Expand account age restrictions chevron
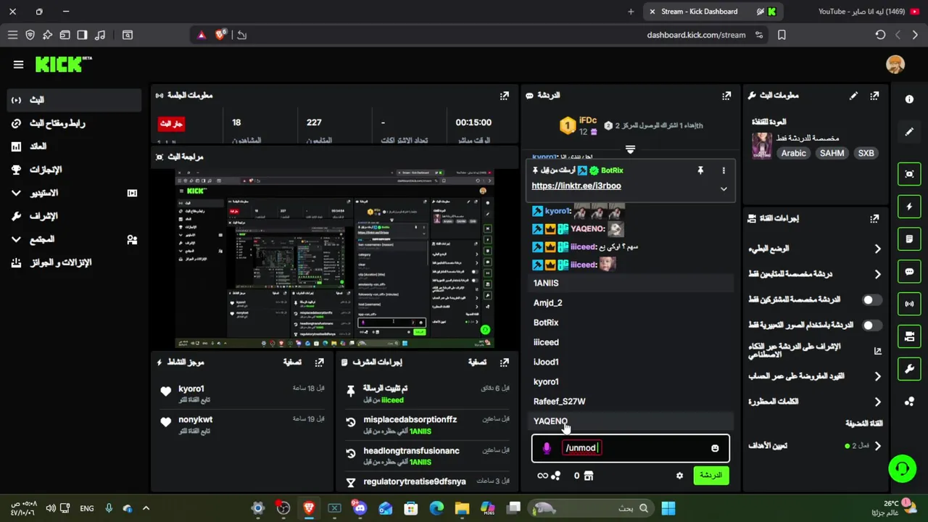The image size is (928, 522). 877,376
